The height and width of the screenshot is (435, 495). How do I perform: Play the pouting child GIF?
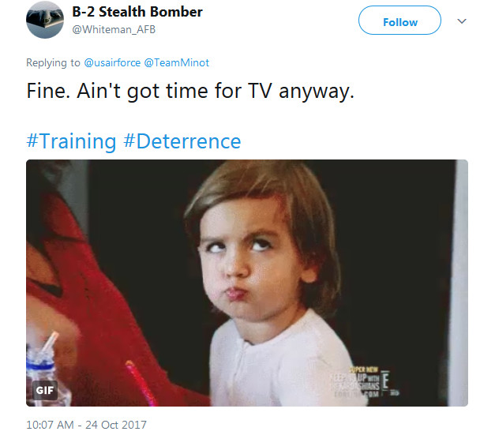tap(247, 283)
